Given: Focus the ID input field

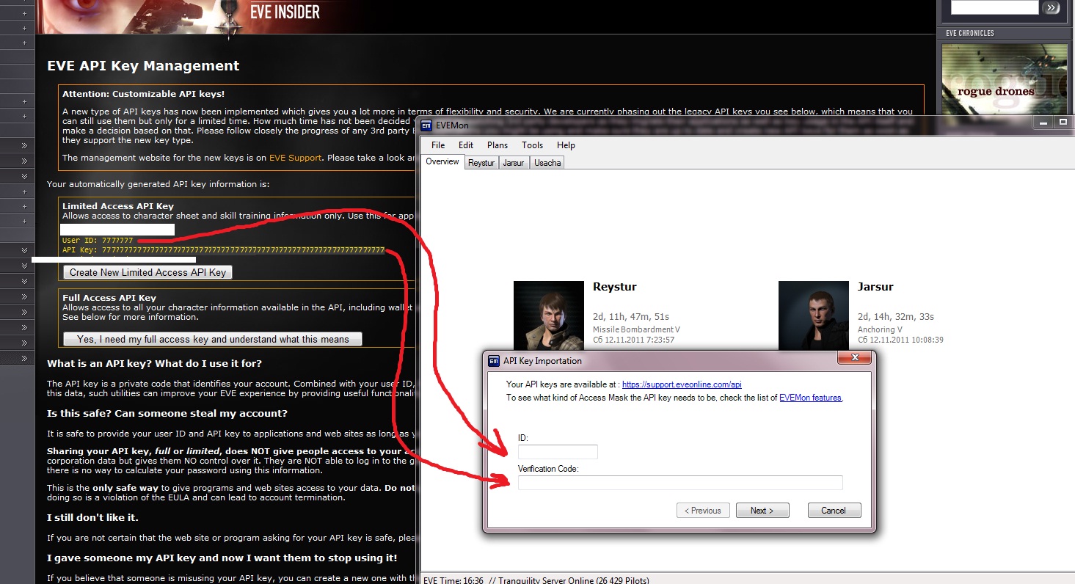Looking at the screenshot, I should (x=558, y=452).
